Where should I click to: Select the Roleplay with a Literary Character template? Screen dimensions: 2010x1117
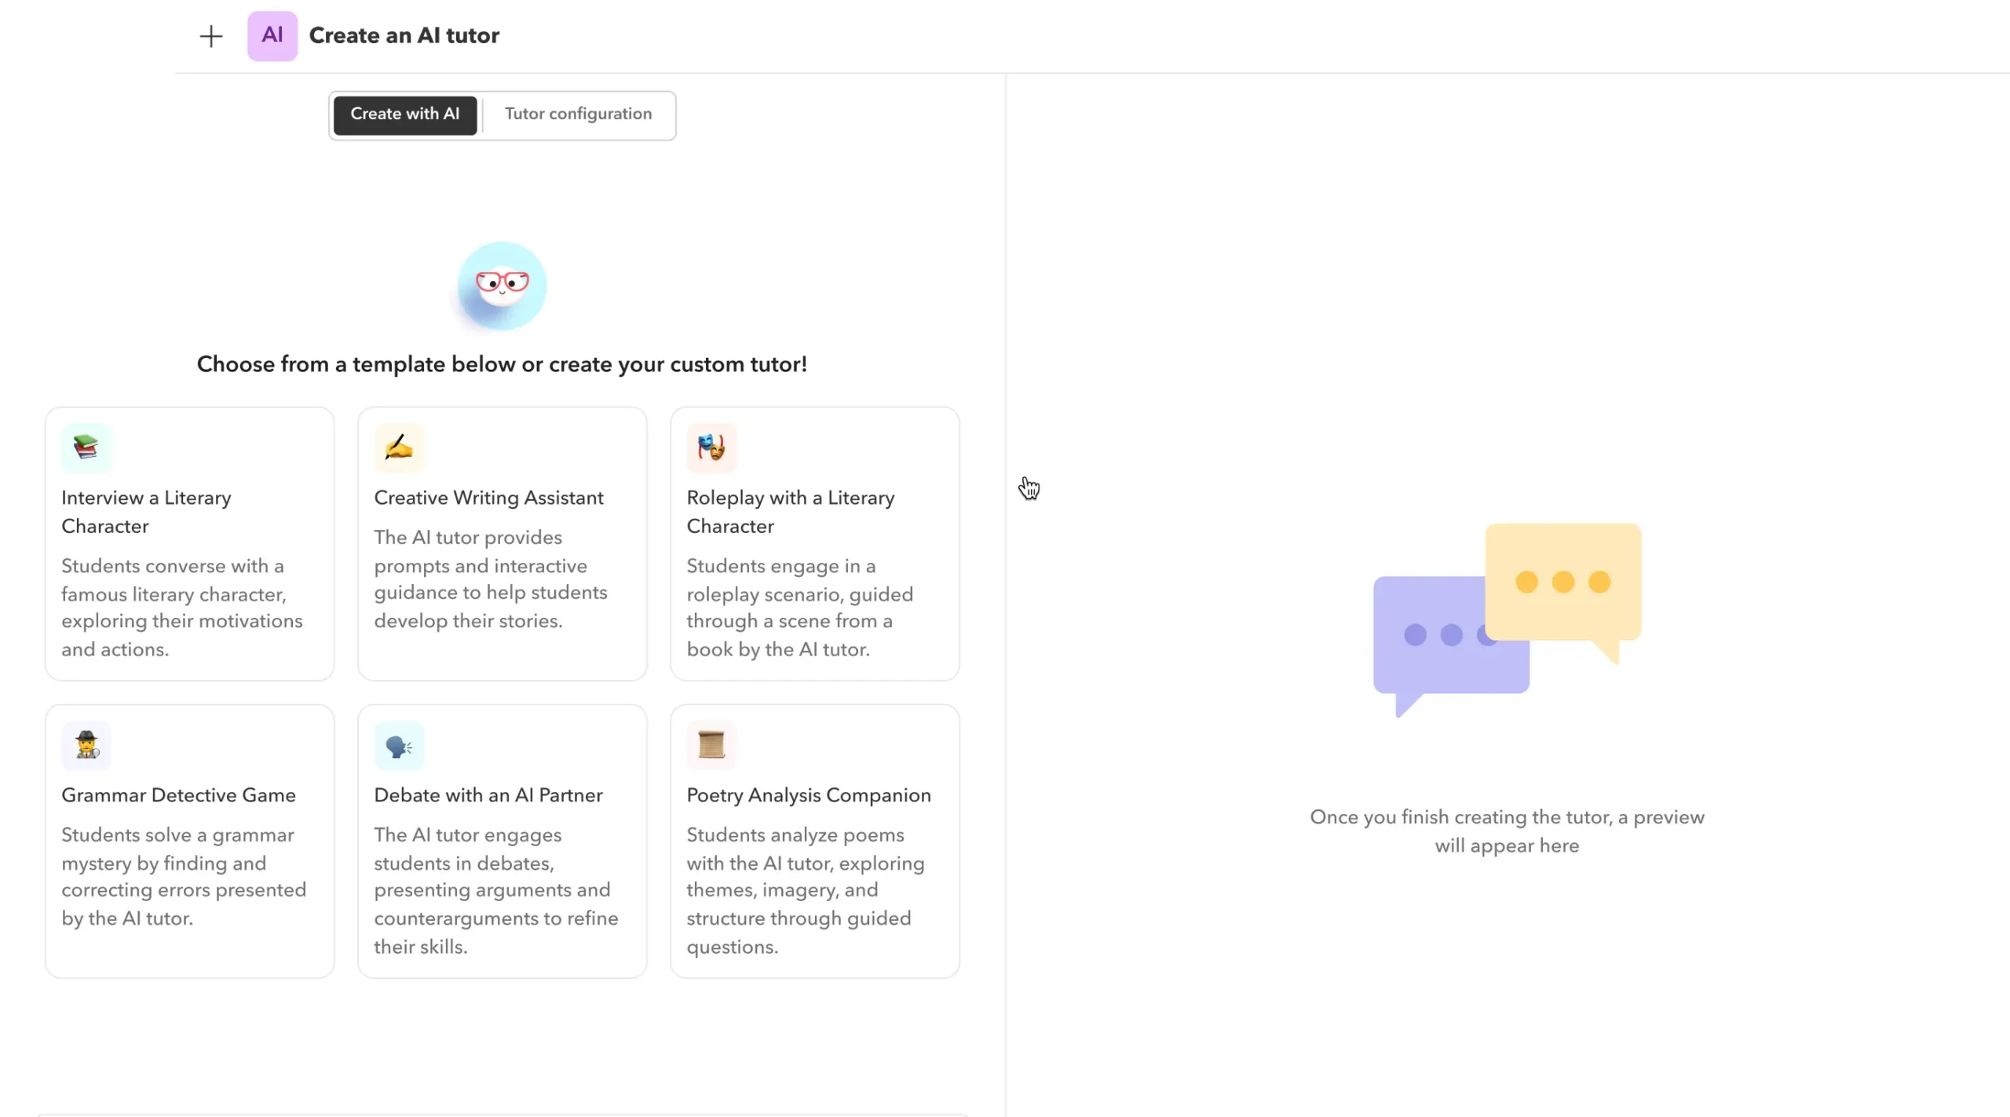point(814,542)
